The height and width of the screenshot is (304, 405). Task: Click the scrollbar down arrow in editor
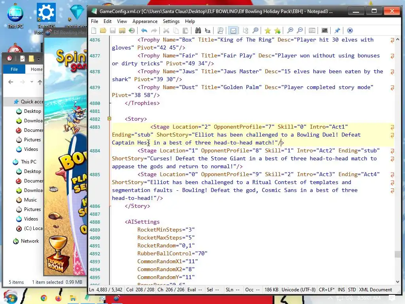click(397, 282)
